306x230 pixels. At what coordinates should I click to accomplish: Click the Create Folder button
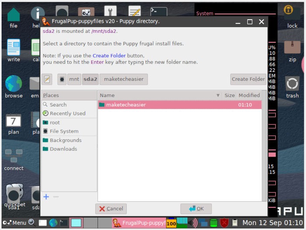pyautogui.click(x=248, y=79)
